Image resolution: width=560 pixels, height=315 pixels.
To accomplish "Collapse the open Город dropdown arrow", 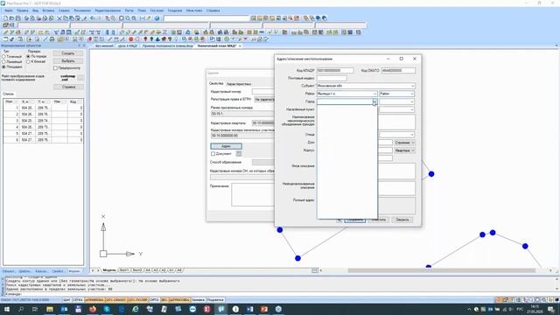I will coord(374,101).
